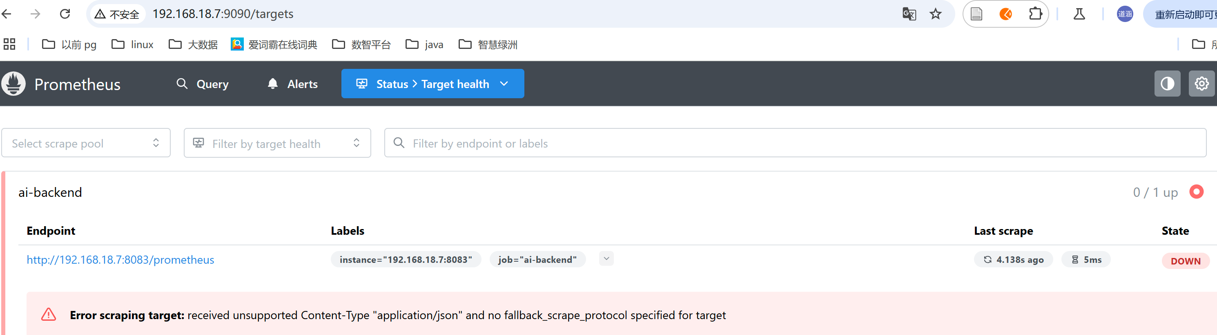This screenshot has height=335, width=1217.
Task: Click the State column header
Action: pyautogui.click(x=1175, y=231)
